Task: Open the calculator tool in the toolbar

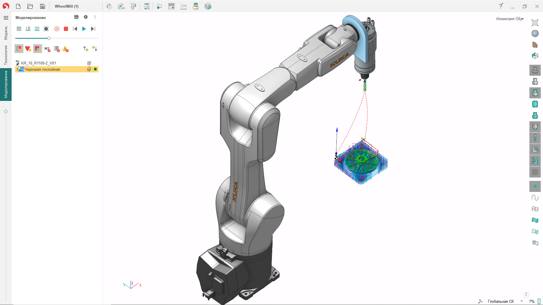Action: click(x=171, y=6)
